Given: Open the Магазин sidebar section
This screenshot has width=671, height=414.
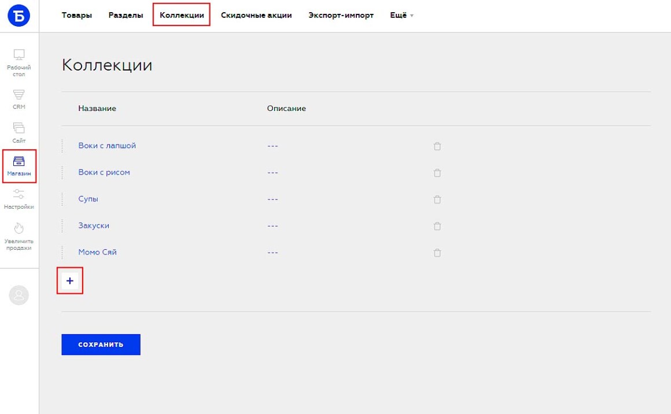Looking at the screenshot, I should point(19,167).
